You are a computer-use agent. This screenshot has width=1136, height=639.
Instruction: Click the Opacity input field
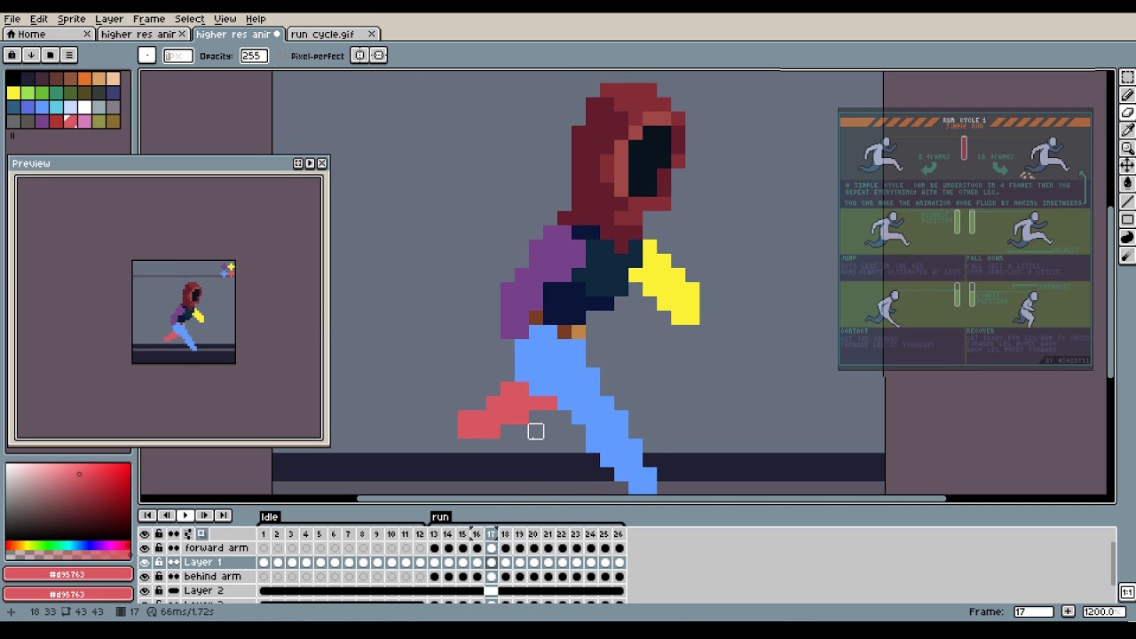tap(254, 55)
